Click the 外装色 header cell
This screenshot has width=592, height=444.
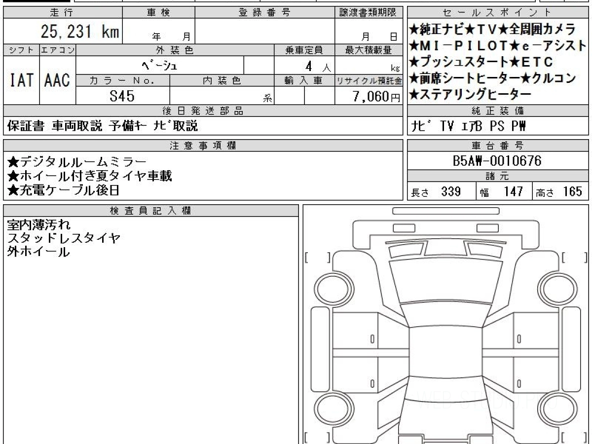coord(175,50)
